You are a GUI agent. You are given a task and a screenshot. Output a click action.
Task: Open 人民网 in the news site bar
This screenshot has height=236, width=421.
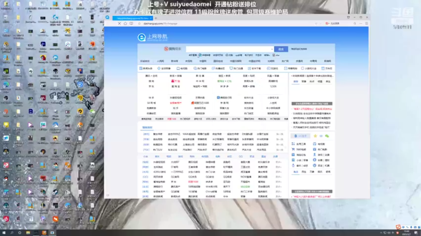coord(161,61)
